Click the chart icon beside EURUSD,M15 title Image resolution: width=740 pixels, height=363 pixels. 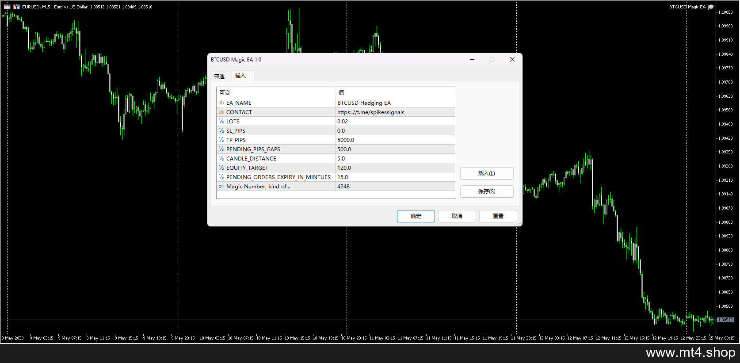coord(7,7)
